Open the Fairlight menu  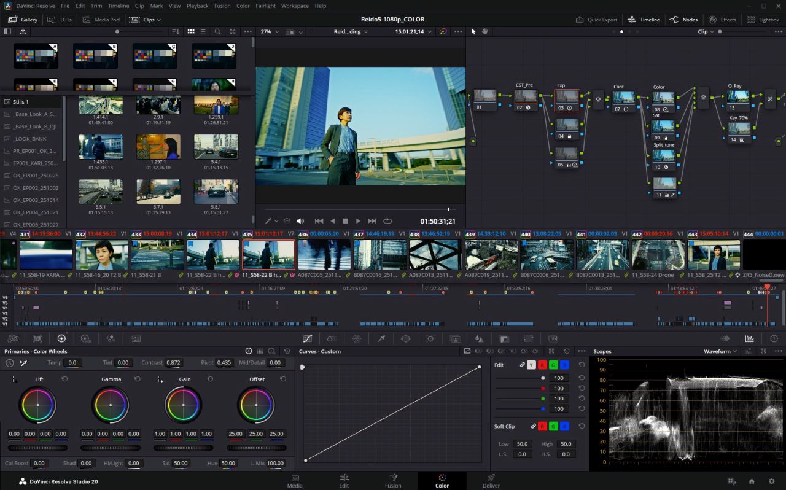pyautogui.click(x=265, y=6)
